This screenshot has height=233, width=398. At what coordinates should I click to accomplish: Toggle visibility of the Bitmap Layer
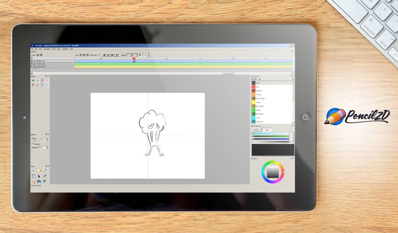(x=31, y=61)
